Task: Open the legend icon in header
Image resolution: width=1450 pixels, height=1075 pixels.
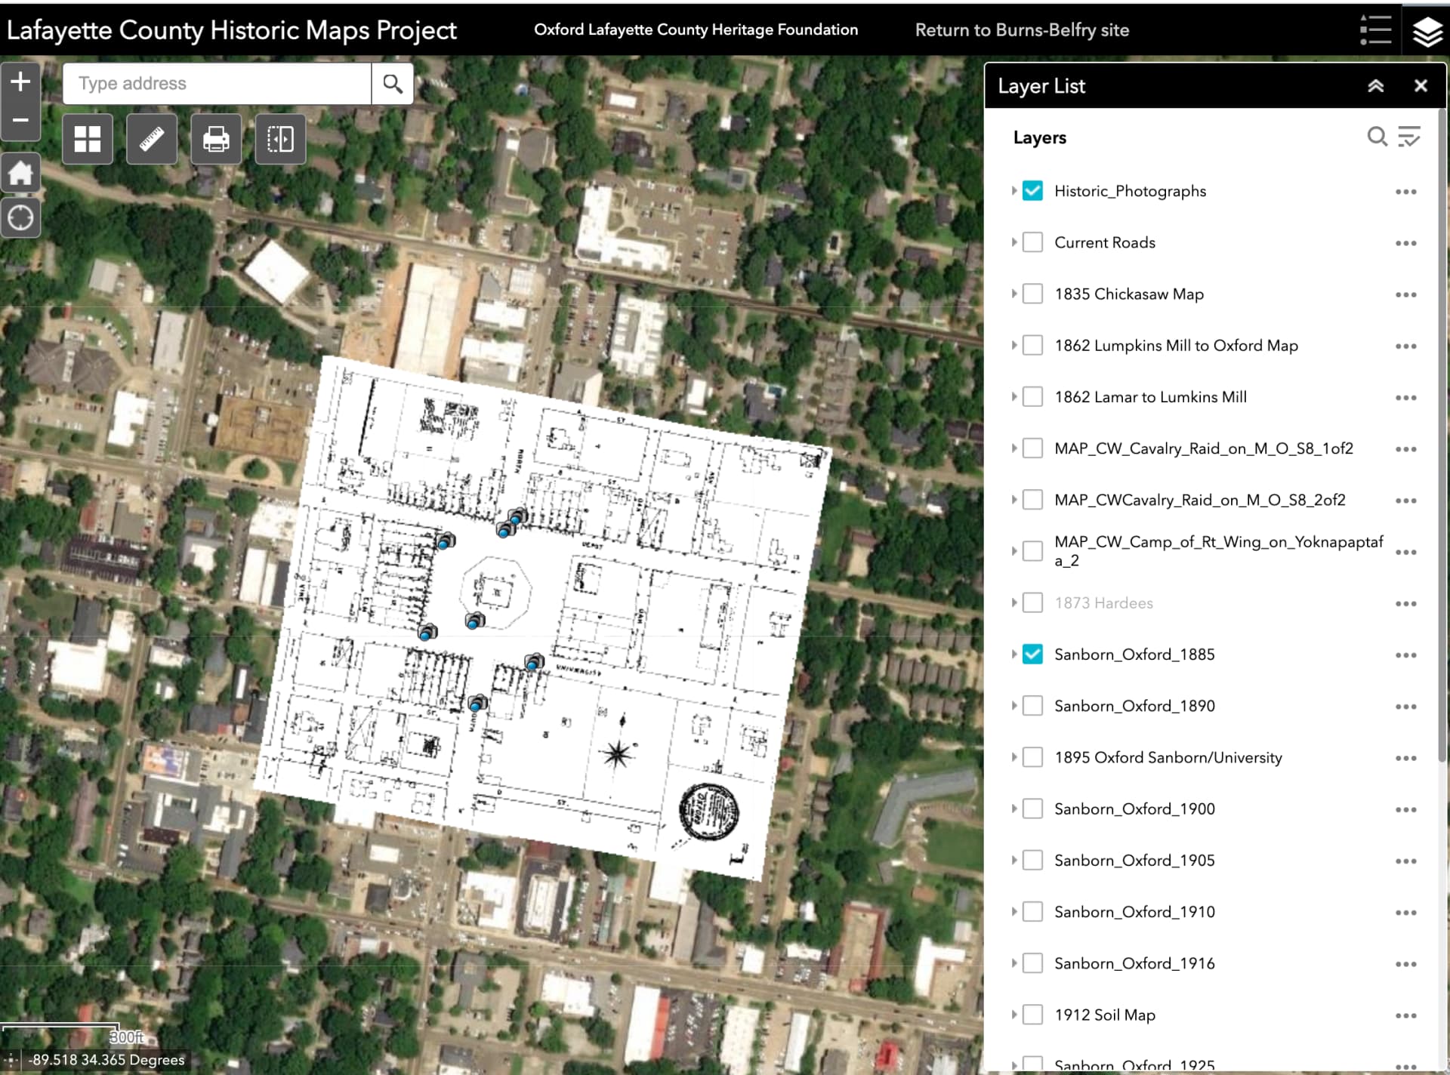Action: pos(1375,30)
